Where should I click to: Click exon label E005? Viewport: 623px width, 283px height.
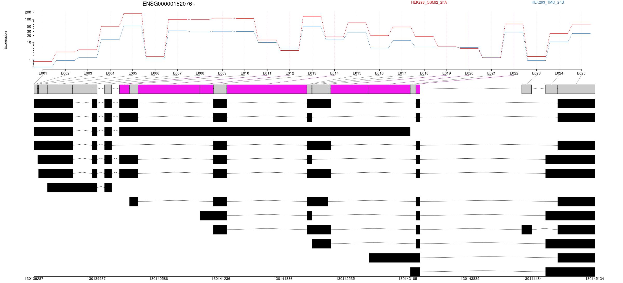[x=133, y=73]
